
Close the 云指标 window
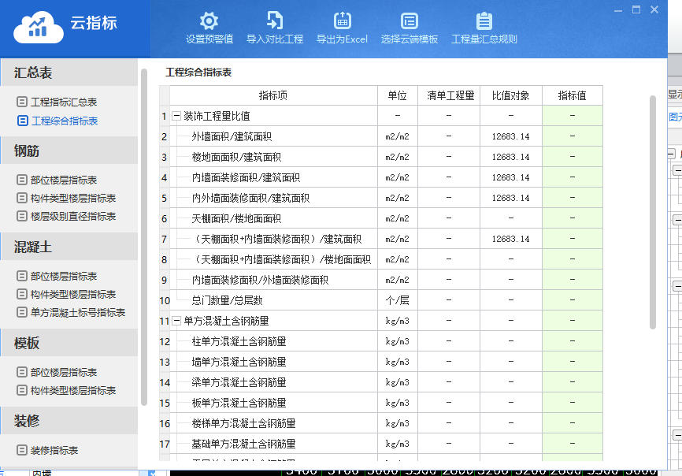click(654, 9)
